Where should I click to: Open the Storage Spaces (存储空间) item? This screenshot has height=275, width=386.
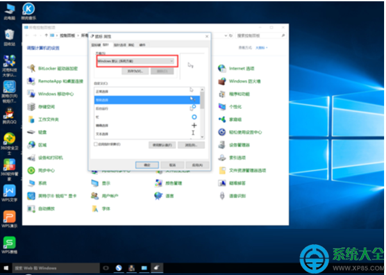(x=41, y=107)
